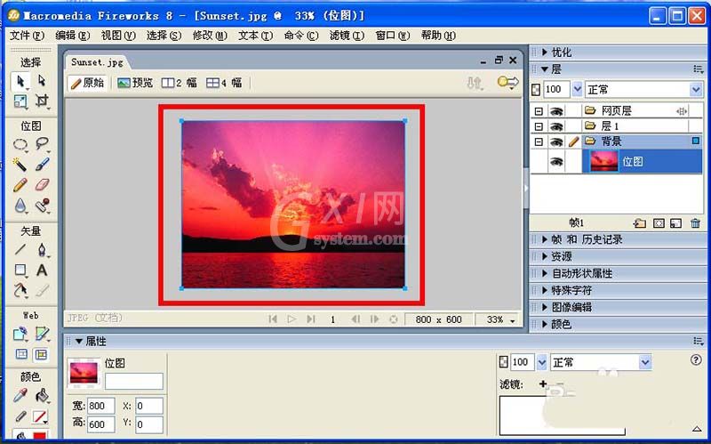Open the 修改 menu
This screenshot has width=711, height=444.
[210, 36]
